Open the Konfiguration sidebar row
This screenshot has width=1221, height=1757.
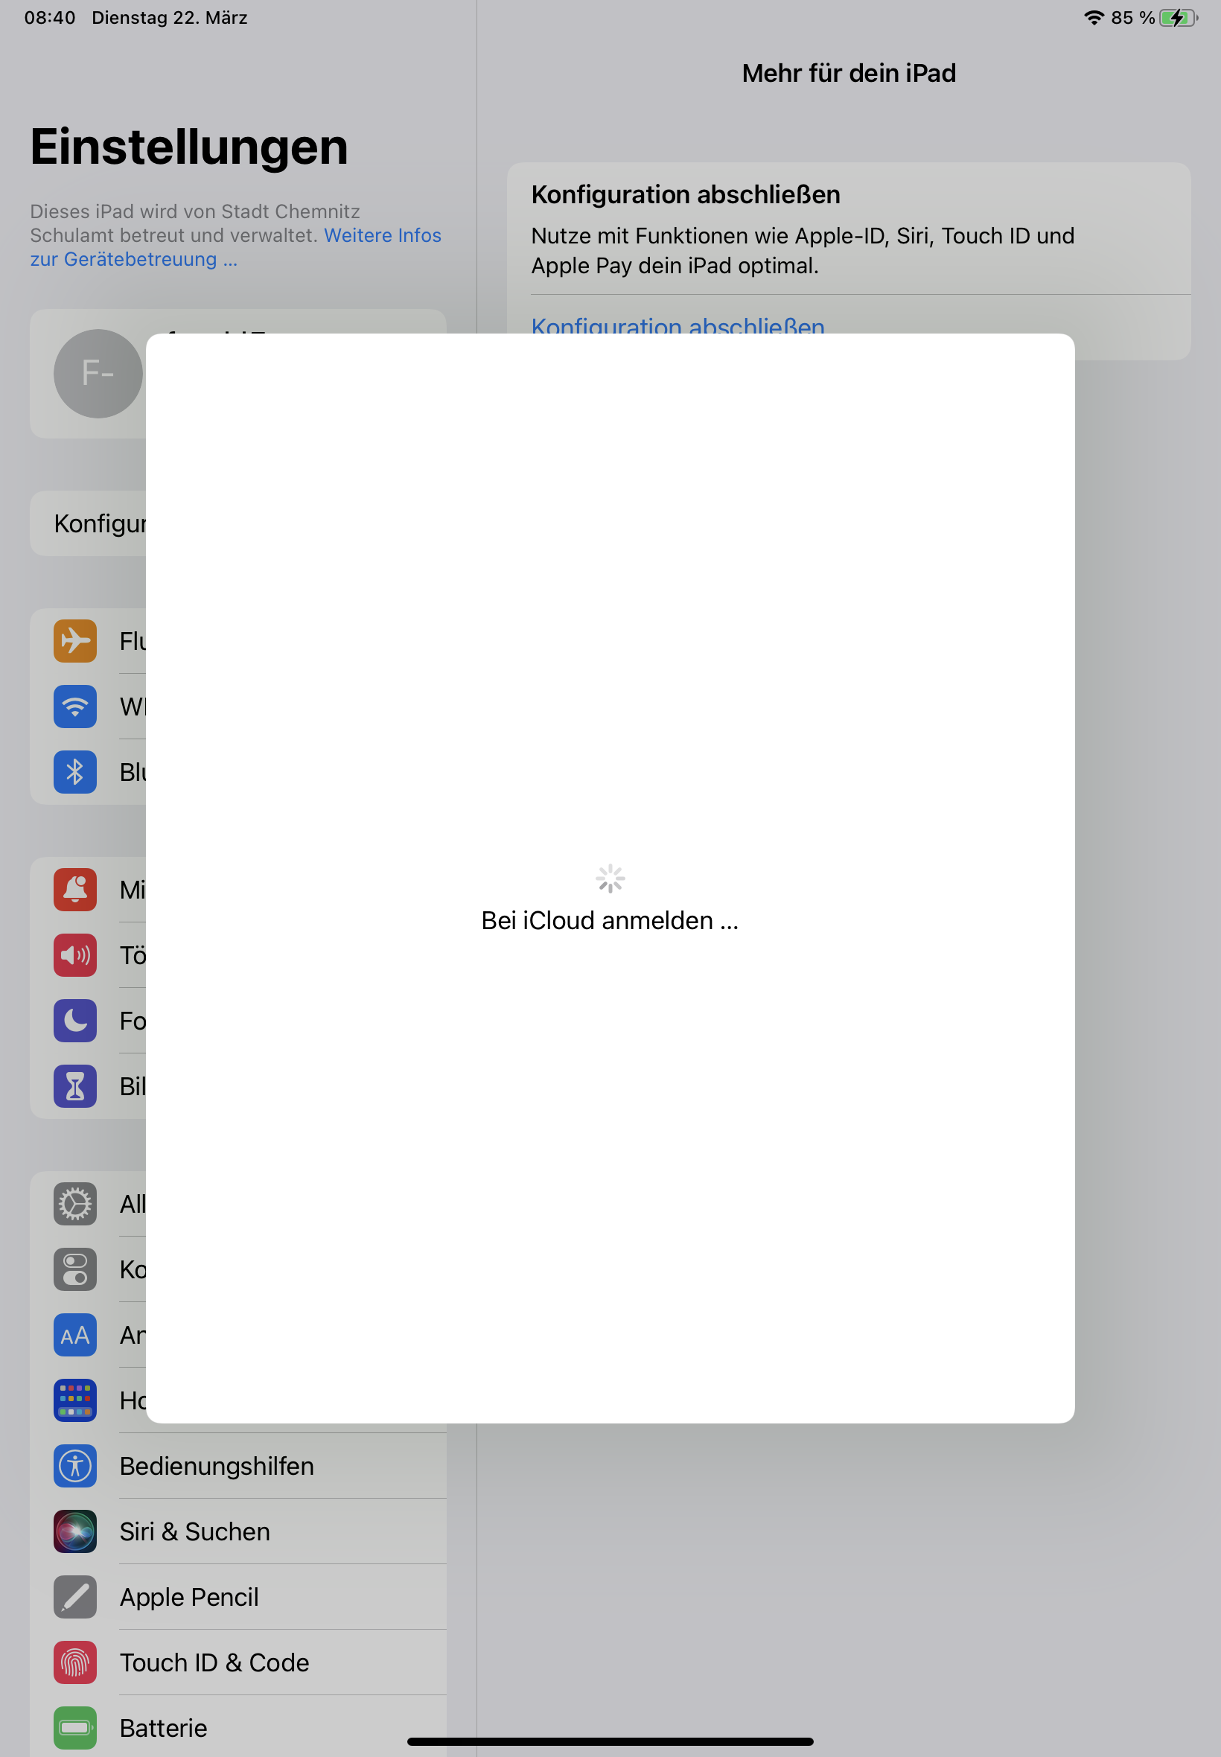point(88,523)
